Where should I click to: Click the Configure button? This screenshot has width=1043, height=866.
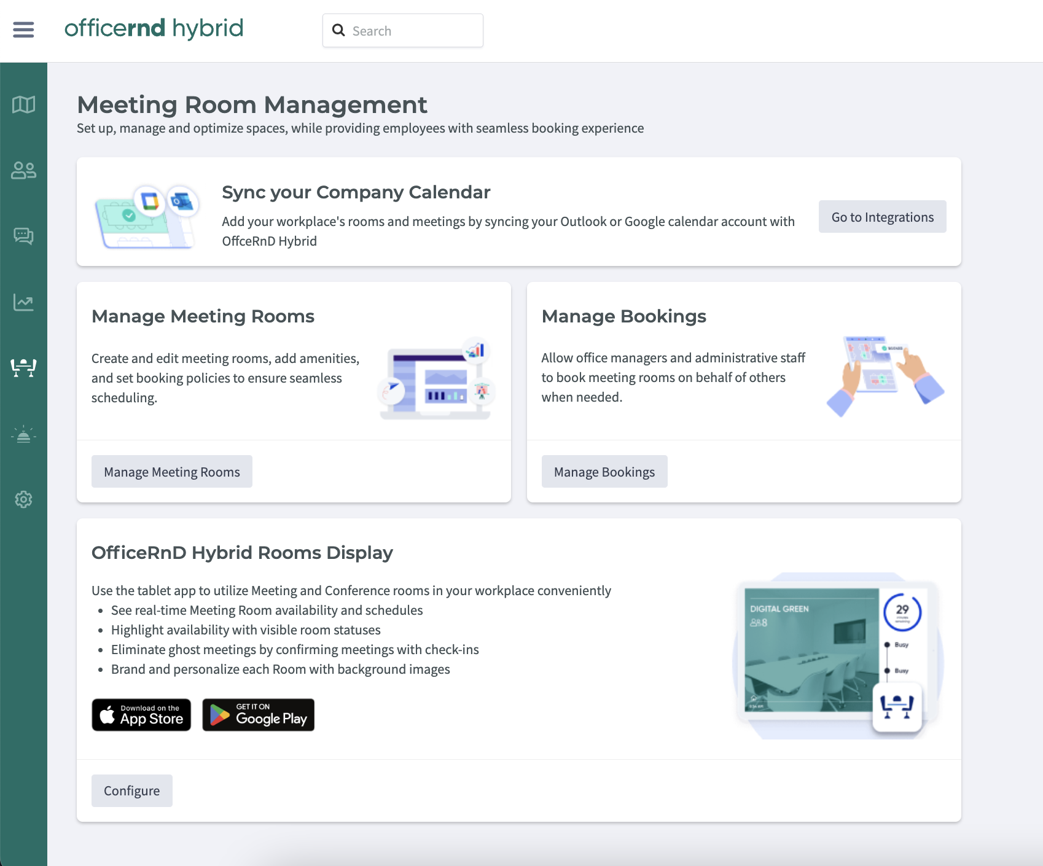point(132,790)
